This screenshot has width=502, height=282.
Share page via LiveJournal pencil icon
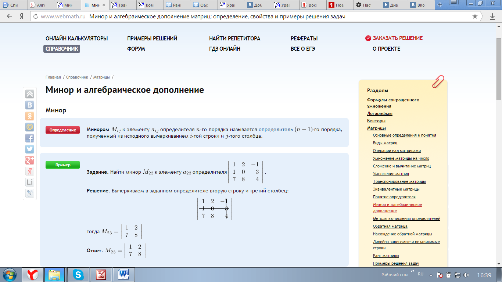[x=30, y=193]
